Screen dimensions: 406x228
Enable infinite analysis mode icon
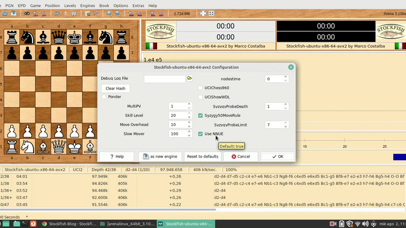pyautogui.click(x=27, y=14)
